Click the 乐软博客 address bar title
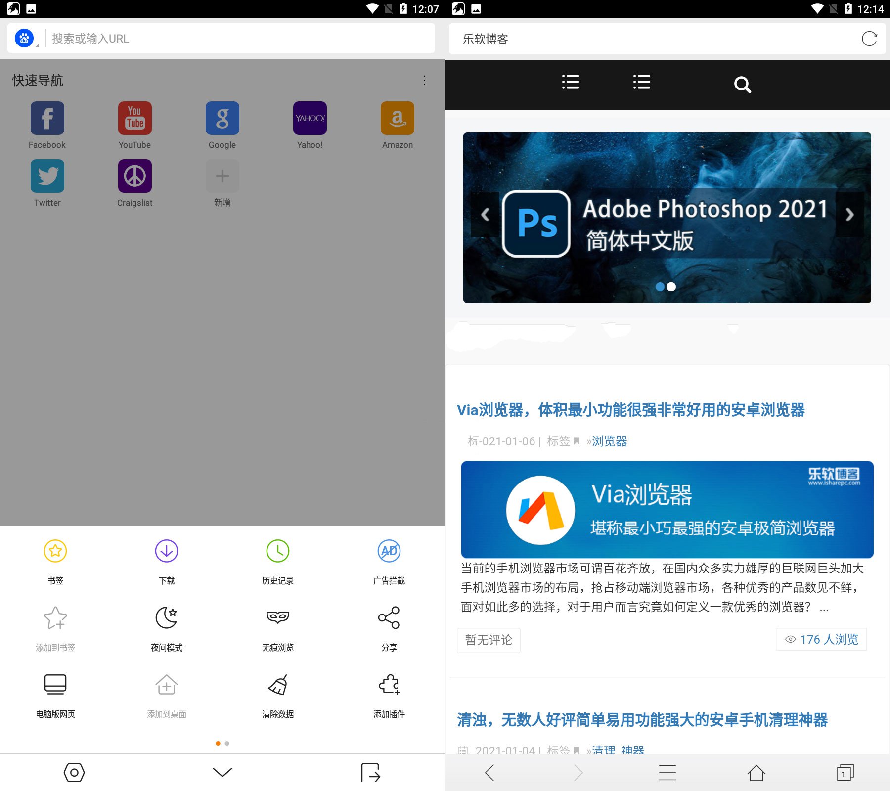The image size is (890, 791). point(486,39)
